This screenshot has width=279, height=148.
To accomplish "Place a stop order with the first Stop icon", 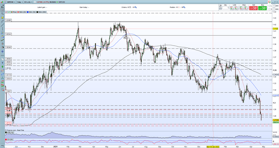I will point(242,8).
